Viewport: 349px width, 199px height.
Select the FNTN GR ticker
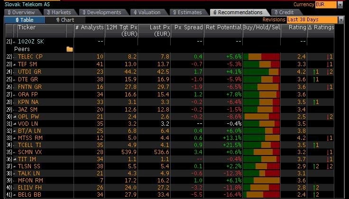coord(30,87)
